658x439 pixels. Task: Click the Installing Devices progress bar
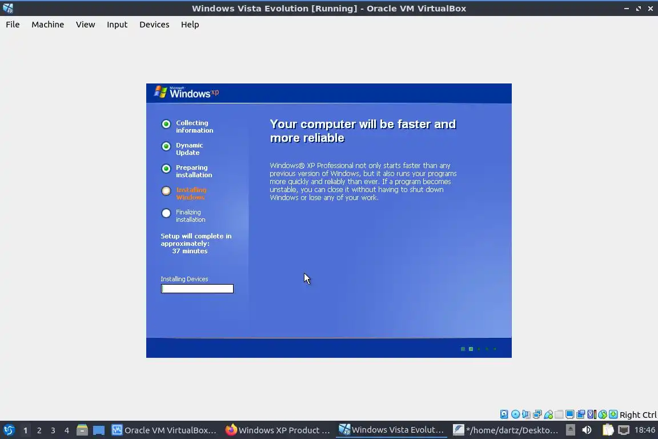click(197, 289)
